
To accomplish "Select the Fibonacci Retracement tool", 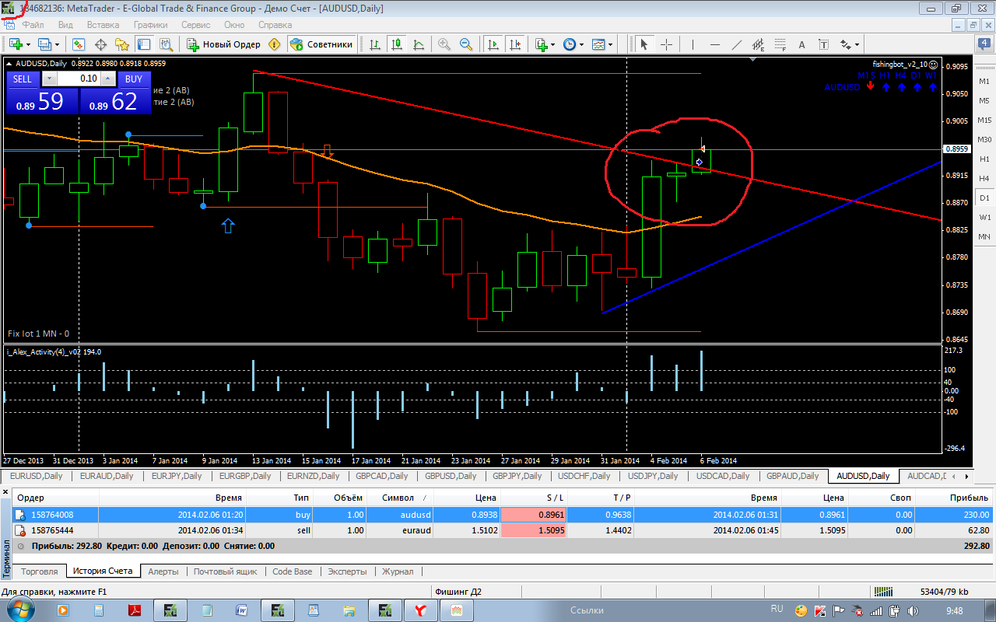I will coord(780,44).
